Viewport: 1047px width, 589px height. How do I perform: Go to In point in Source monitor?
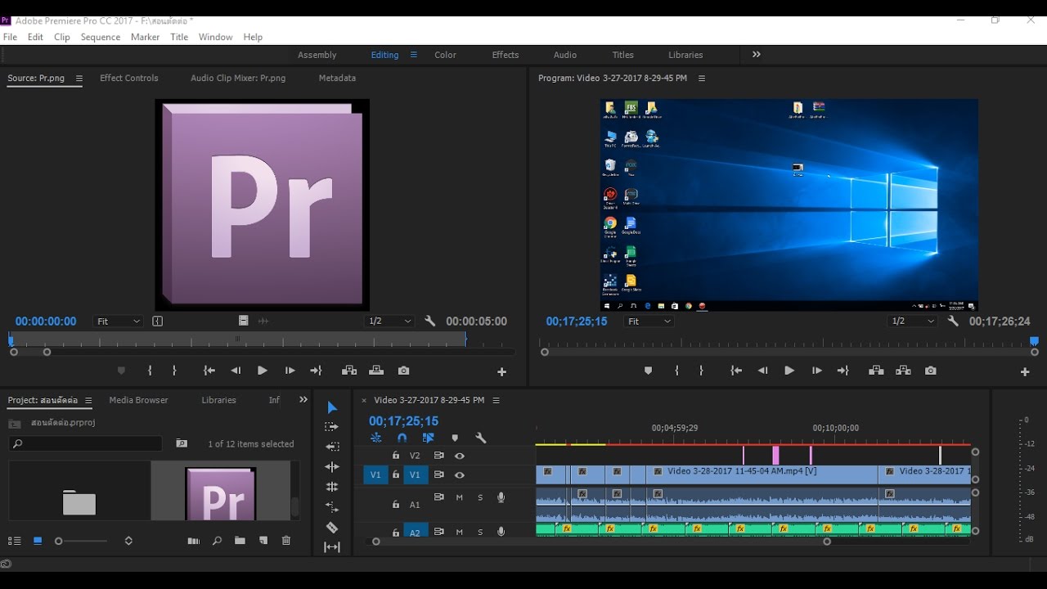pos(209,371)
